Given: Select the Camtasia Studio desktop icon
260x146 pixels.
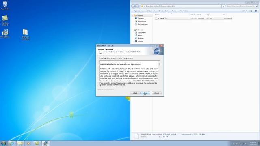Looking at the screenshot, I should [x=5, y=21].
